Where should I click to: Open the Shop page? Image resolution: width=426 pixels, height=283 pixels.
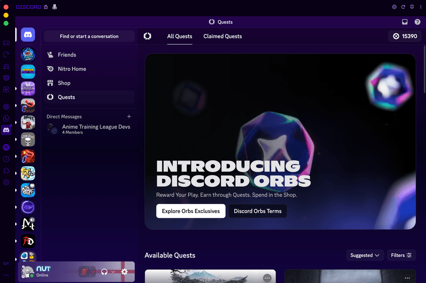(x=89, y=83)
